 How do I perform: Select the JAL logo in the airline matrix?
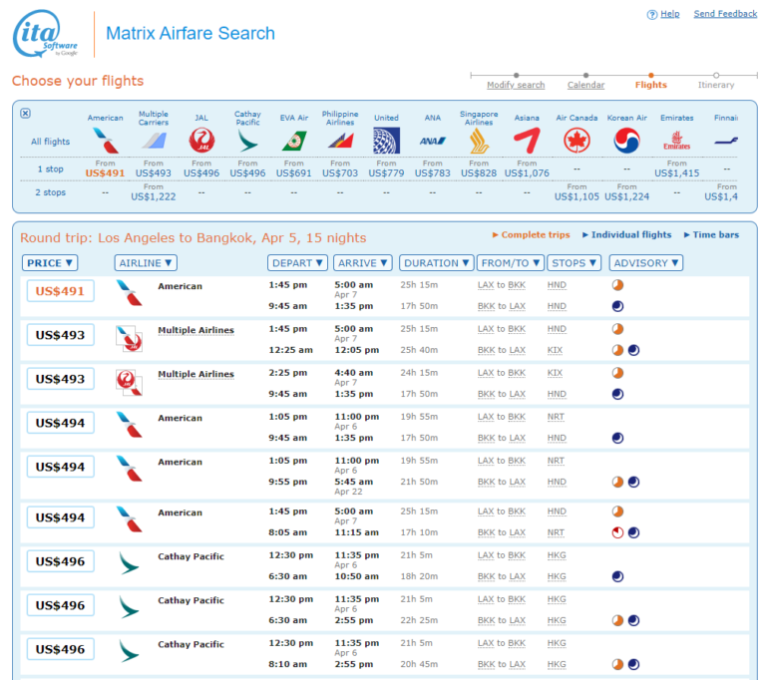[201, 141]
